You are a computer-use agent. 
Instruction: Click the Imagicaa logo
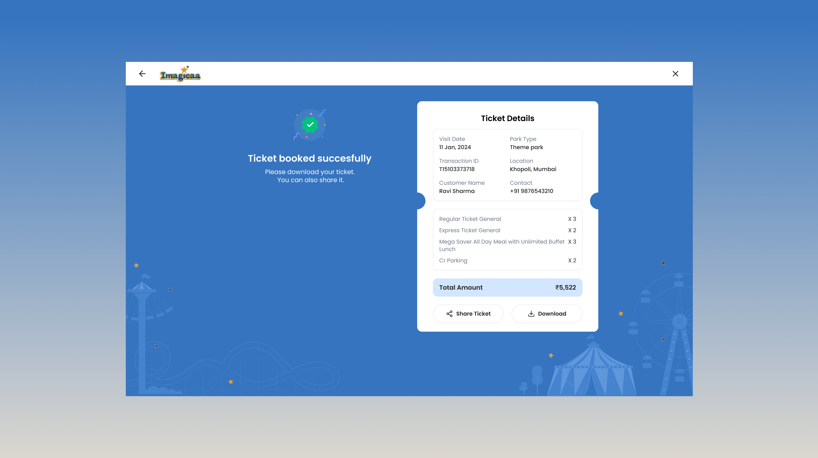point(180,74)
